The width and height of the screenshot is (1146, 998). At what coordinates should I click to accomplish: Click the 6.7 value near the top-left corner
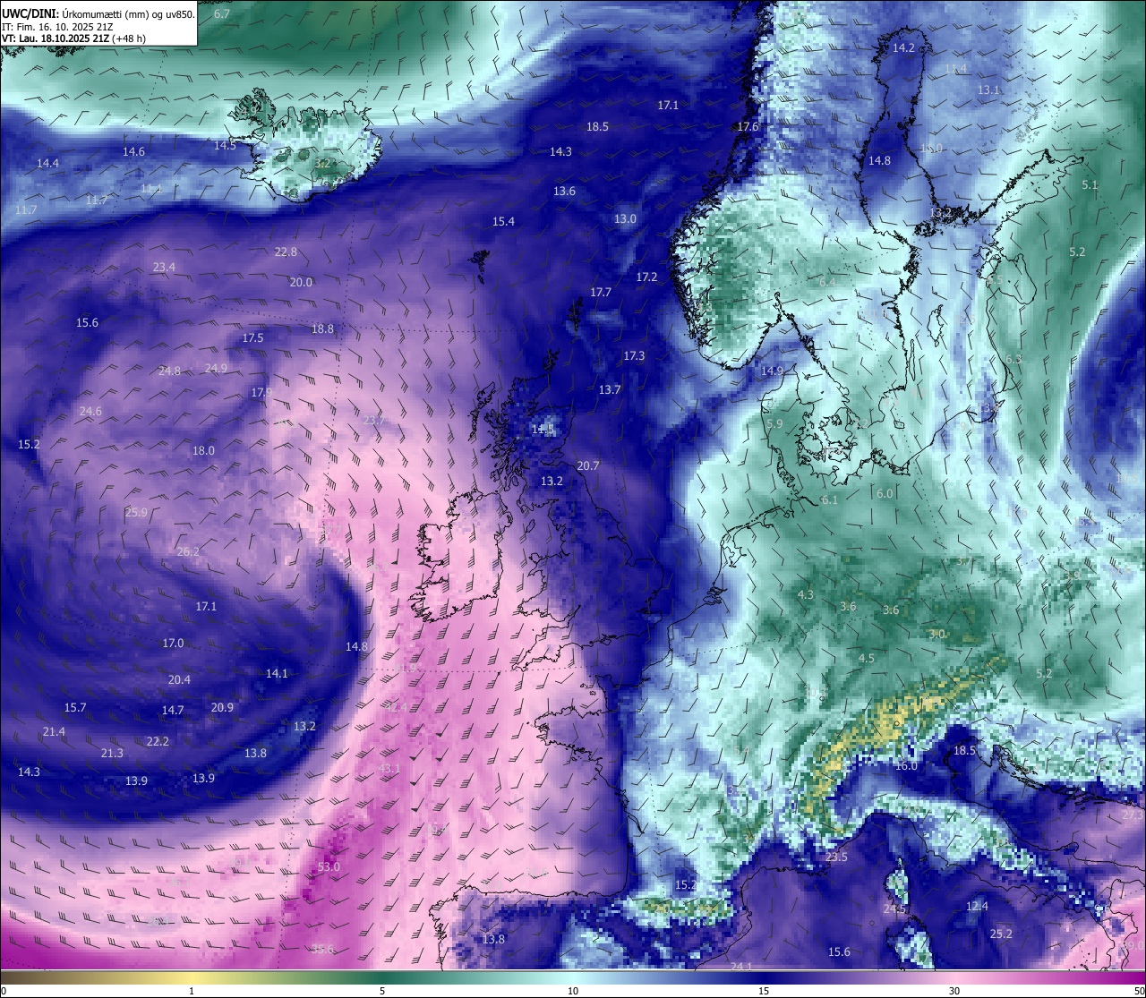pyautogui.click(x=222, y=13)
